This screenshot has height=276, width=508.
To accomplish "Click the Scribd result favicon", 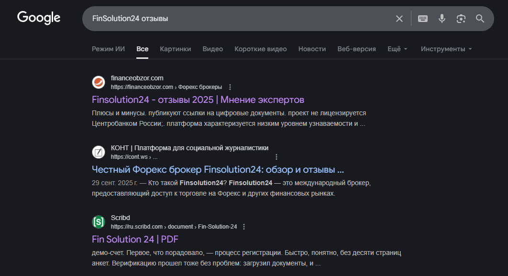I will [x=98, y=222].
